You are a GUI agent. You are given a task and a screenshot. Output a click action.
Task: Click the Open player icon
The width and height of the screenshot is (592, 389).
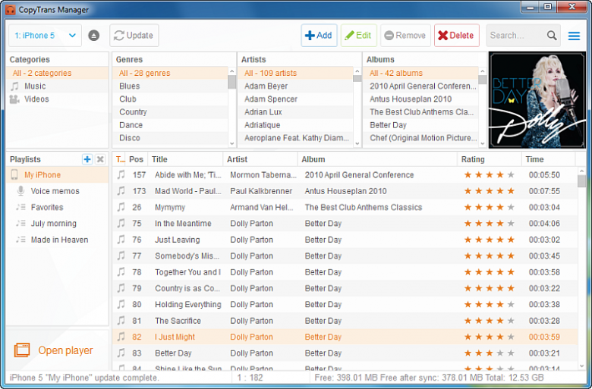click(22, 350)
